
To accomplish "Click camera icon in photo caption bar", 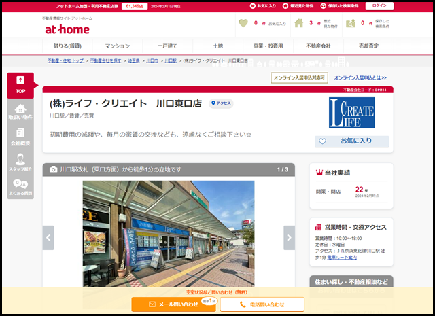I will tap(53, 169).
